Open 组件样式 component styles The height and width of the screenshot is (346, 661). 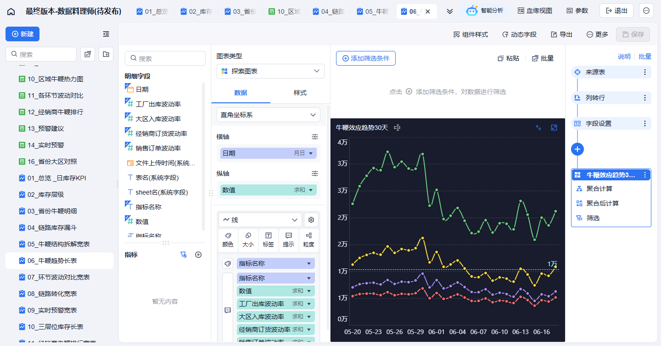pyautogui.click(x=471, y=34)
